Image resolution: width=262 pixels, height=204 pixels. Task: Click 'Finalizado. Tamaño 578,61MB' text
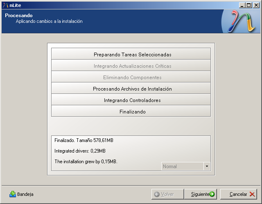coord(84,140)
